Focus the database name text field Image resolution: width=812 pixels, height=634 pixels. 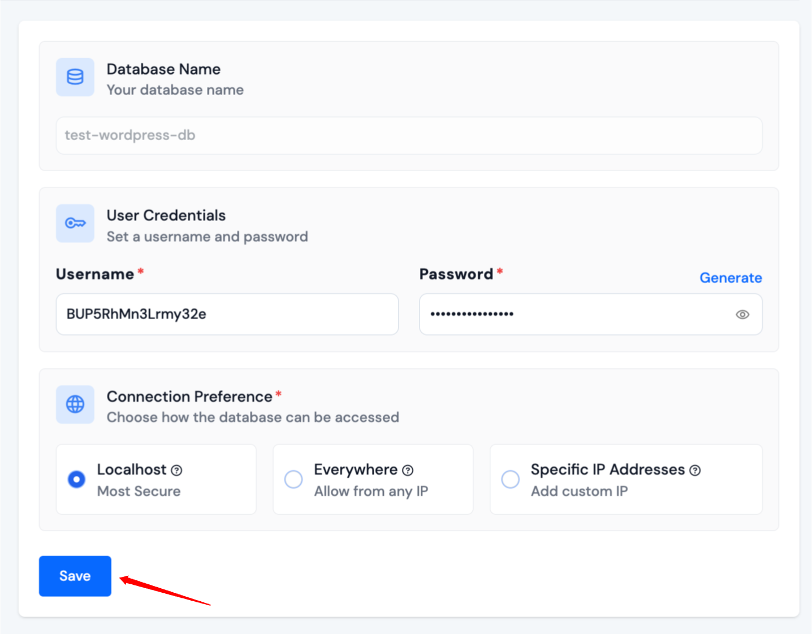[x=408, y=136]
